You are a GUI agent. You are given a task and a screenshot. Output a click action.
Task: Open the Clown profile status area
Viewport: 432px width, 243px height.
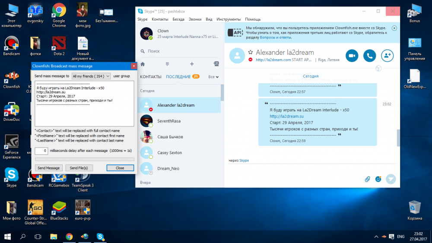point(179,34)
